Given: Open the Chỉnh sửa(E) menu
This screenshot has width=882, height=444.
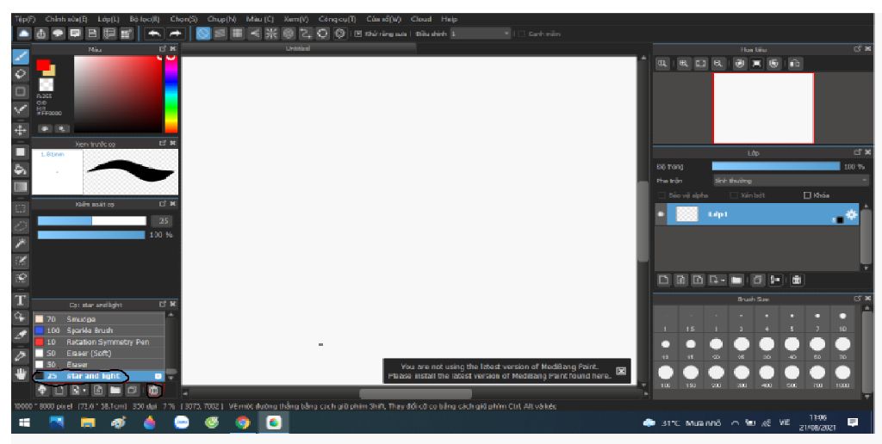Looking at the screenshot, I should pyautogui.click(x=66, y=19).
